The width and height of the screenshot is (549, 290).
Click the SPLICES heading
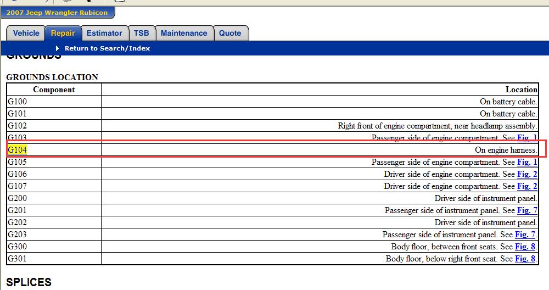(x=29, y=282)
